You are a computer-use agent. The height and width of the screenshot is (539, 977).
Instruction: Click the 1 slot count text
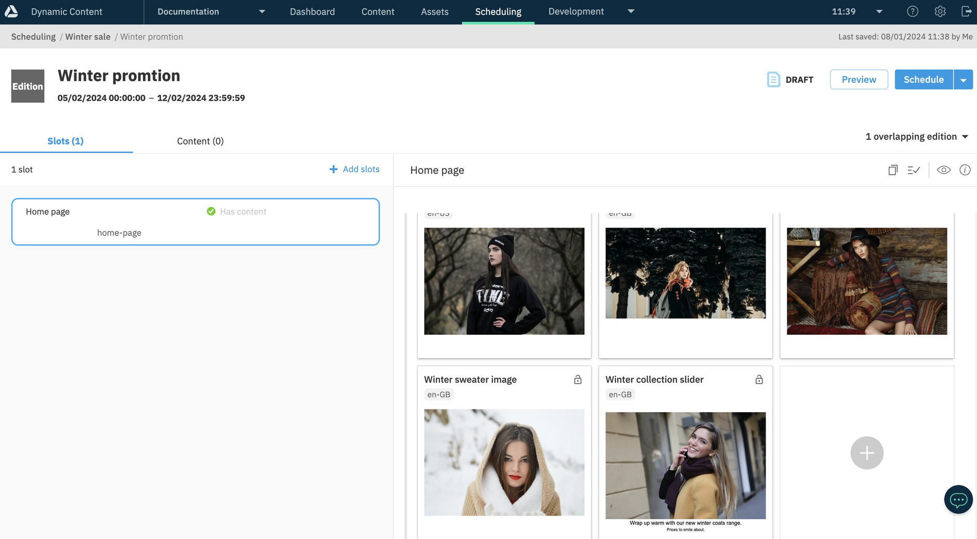22,169
